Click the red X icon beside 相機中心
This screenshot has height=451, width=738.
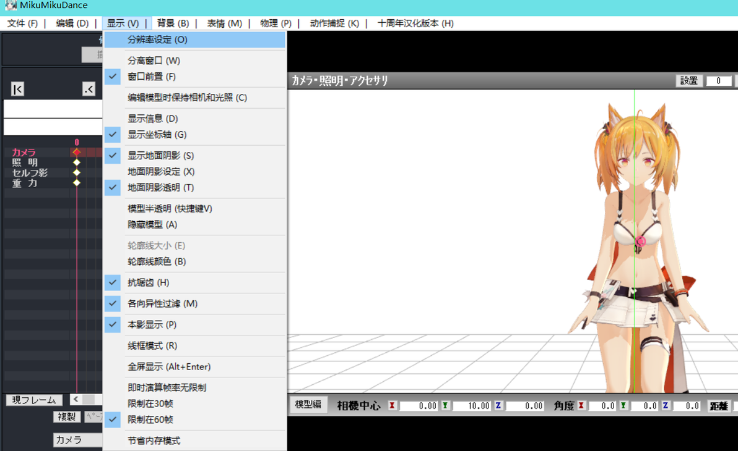392,405
